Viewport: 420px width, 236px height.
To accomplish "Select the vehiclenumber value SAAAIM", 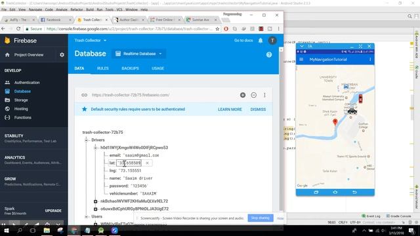I will coord(149,193).
